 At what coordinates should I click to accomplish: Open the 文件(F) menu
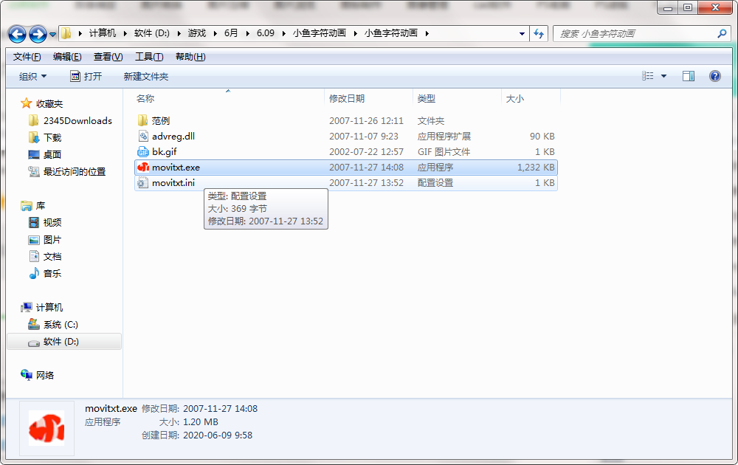point(27,57)
